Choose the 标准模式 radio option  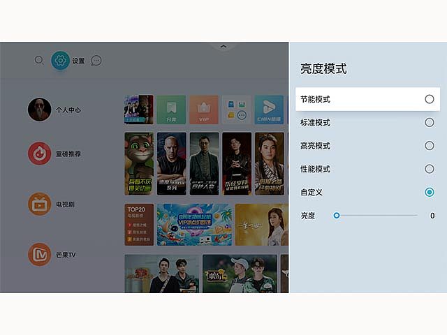430,123
